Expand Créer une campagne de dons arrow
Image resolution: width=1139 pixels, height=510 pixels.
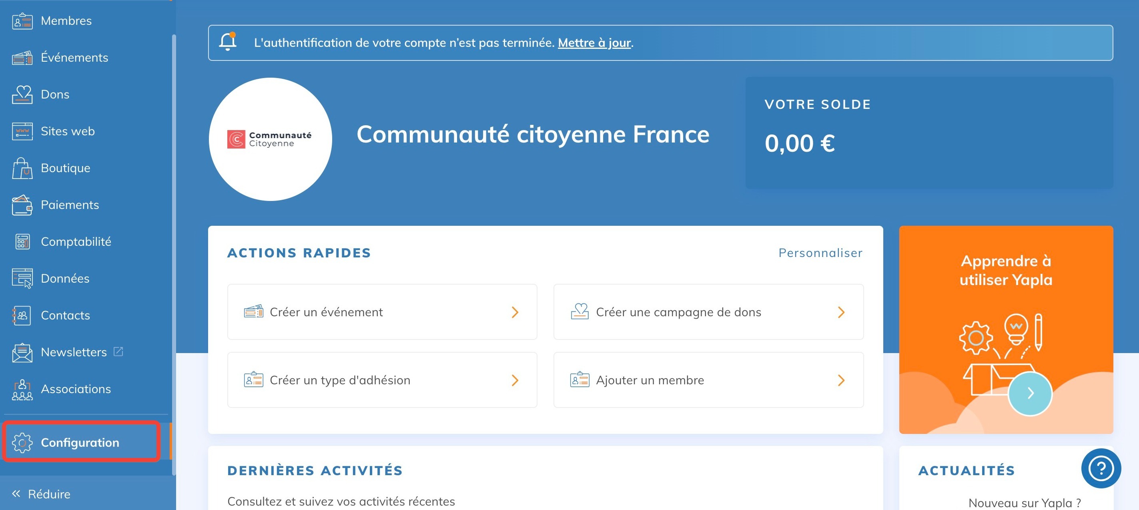[x=841, y=312]
